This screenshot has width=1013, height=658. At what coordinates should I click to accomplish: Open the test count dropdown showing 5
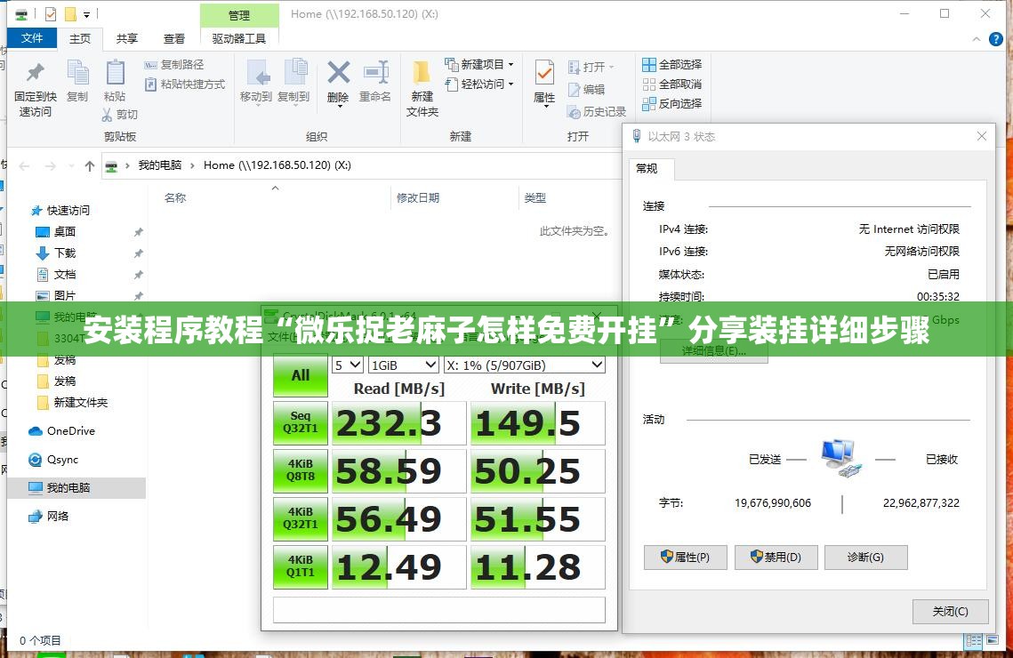tap(348, 365)
